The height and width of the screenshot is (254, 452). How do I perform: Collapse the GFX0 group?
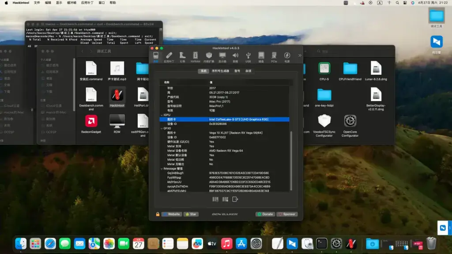click(162, 128)
